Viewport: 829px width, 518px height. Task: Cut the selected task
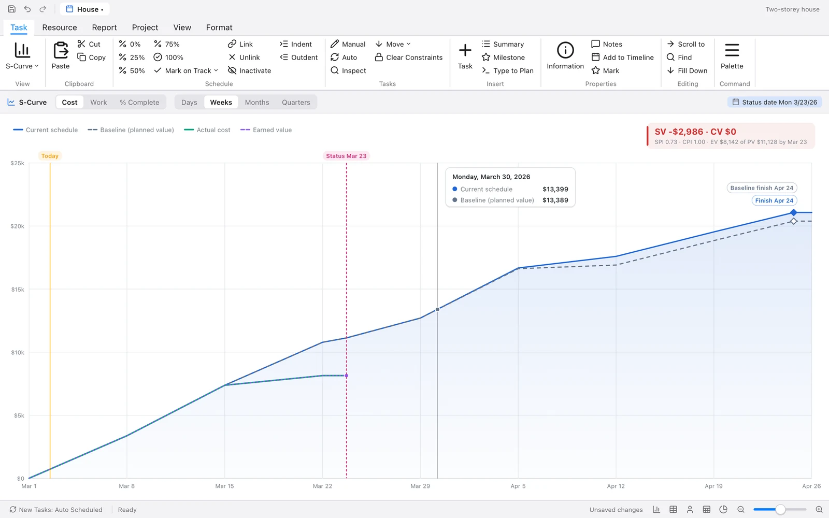(x=89, y=44)
